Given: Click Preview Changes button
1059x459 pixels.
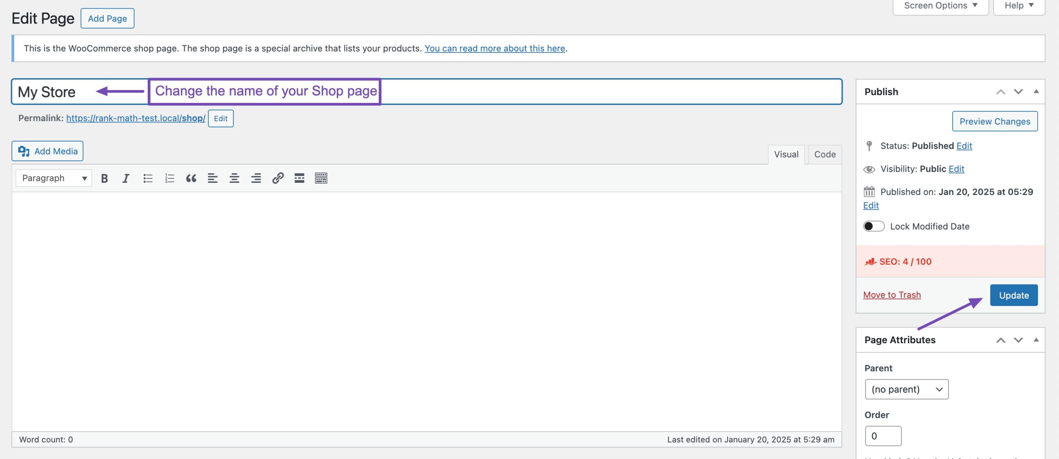Looking at the screenshot, I should 994,122.
